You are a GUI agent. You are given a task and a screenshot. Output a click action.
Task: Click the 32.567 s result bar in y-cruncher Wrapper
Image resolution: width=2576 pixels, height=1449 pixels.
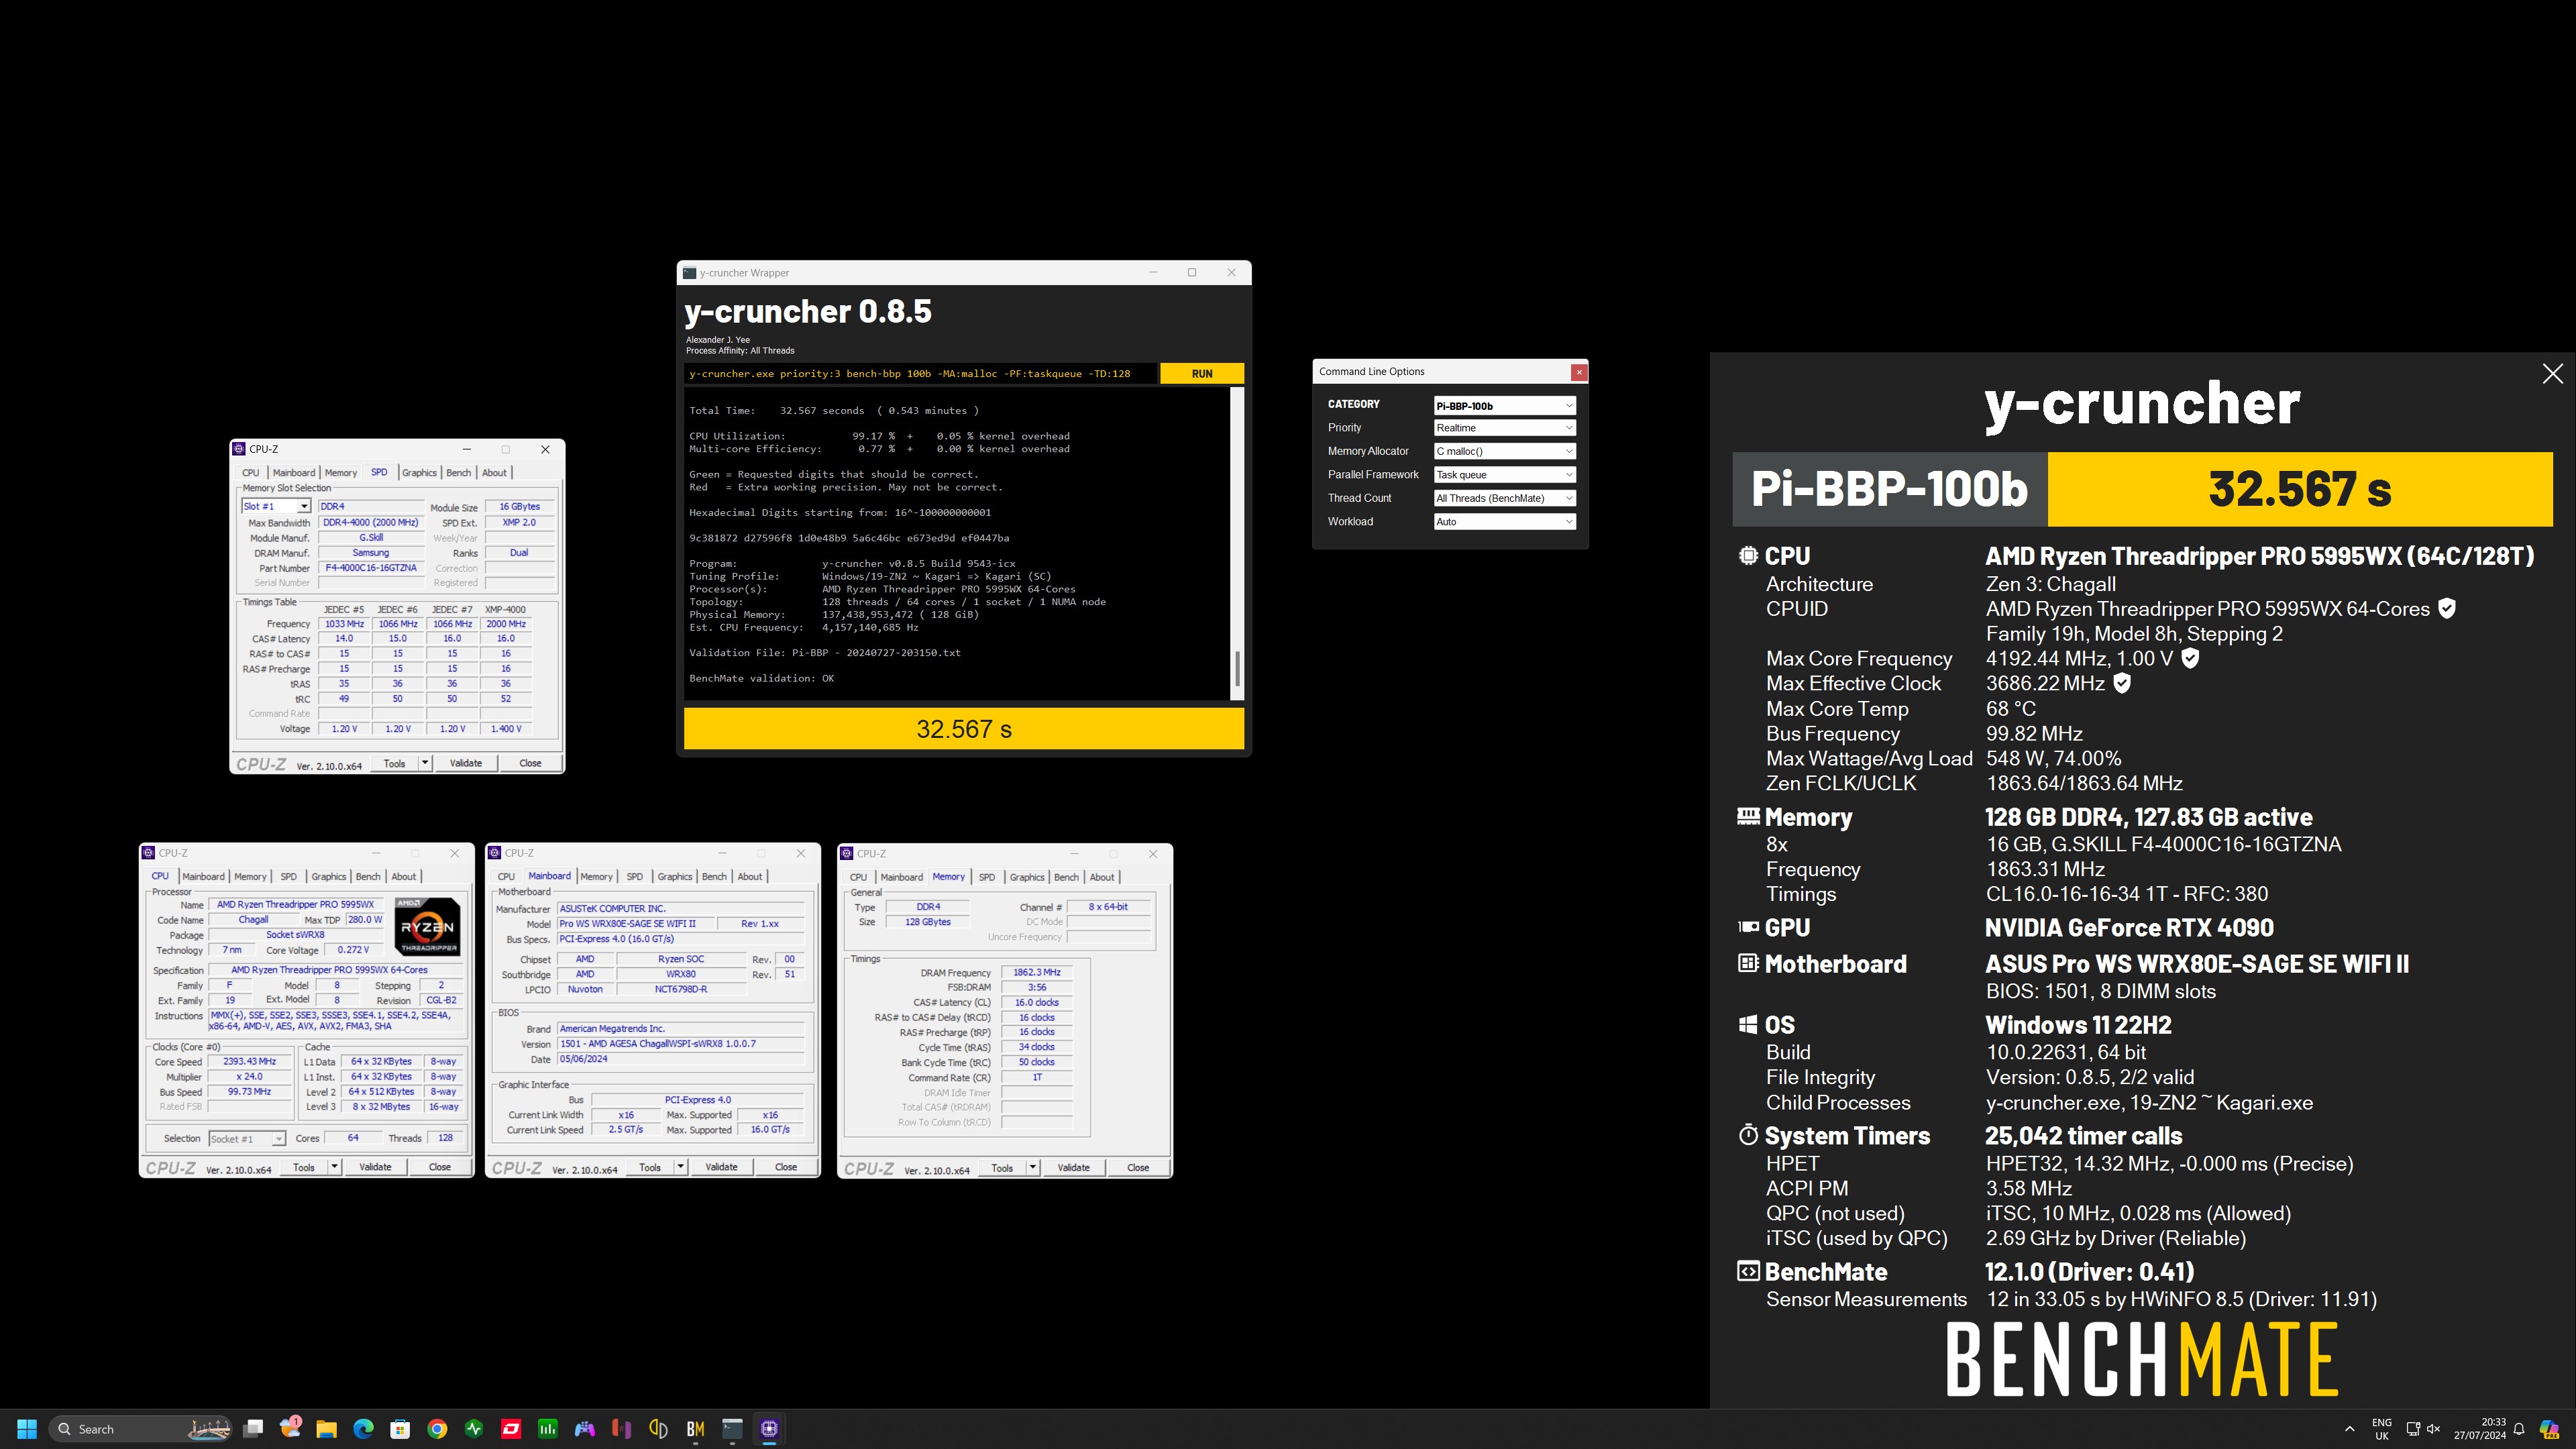click(964, 729)
